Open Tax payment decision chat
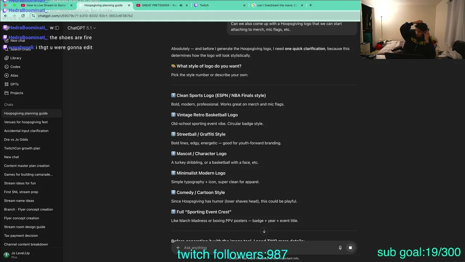The image size is (465, 262). pyautogui.click(x=32, y=235)
